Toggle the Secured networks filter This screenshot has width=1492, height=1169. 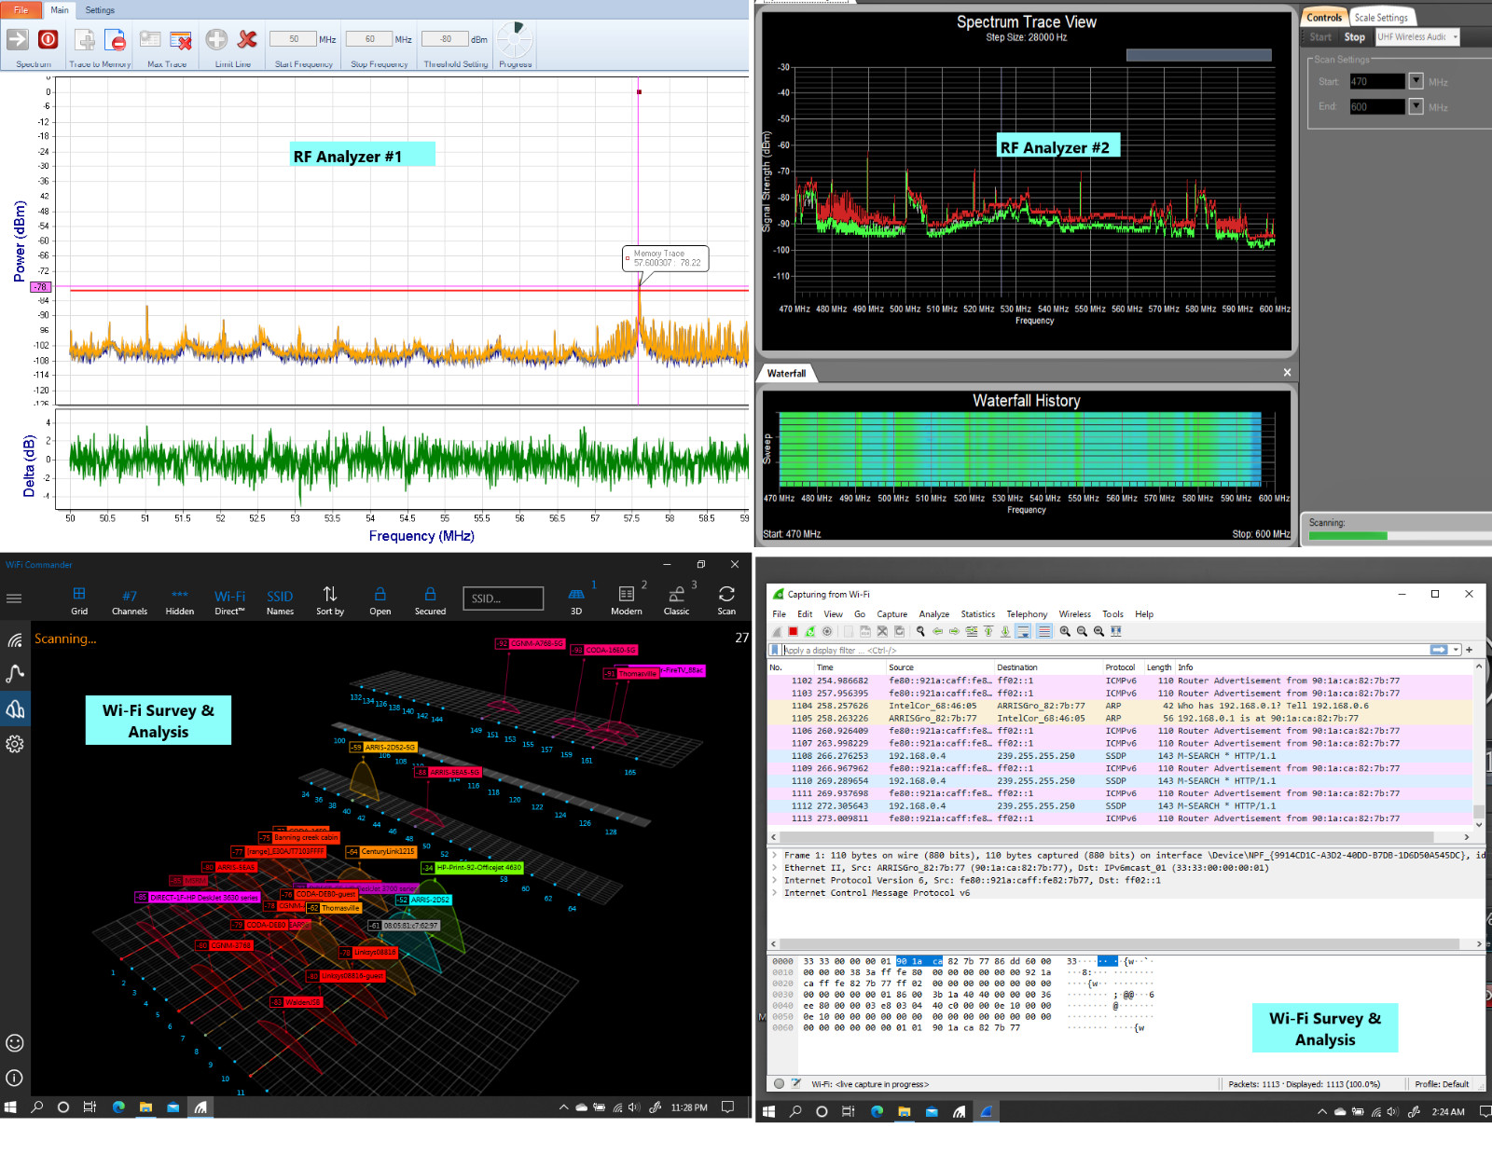click(x=430, y=599)
